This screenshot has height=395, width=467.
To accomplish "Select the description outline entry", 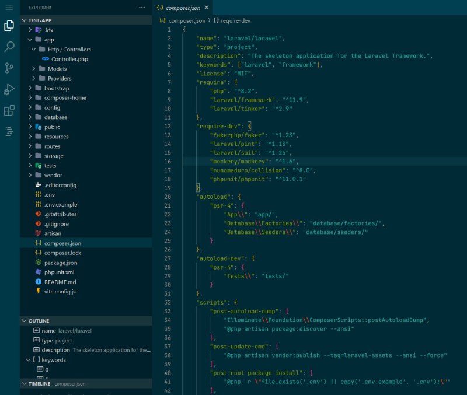I will pos(86,350).
